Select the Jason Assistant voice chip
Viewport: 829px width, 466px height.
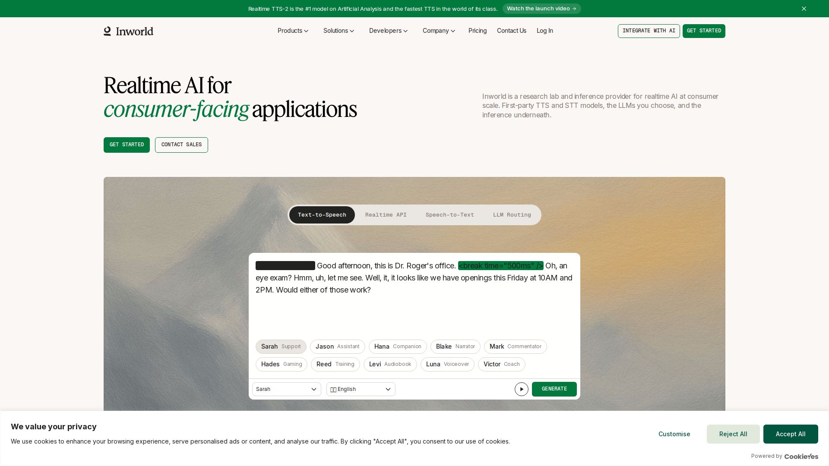coord(338,347)
